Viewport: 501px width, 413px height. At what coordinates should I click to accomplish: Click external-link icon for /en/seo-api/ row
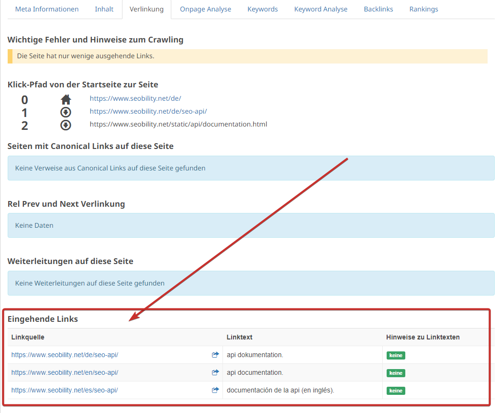coord(215,372)
